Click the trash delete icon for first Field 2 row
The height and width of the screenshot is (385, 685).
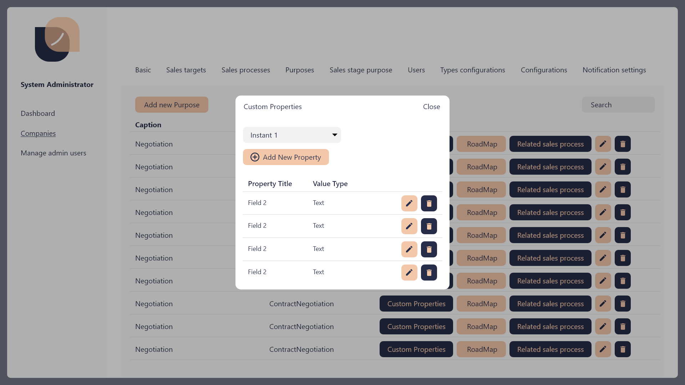[429, 203]
